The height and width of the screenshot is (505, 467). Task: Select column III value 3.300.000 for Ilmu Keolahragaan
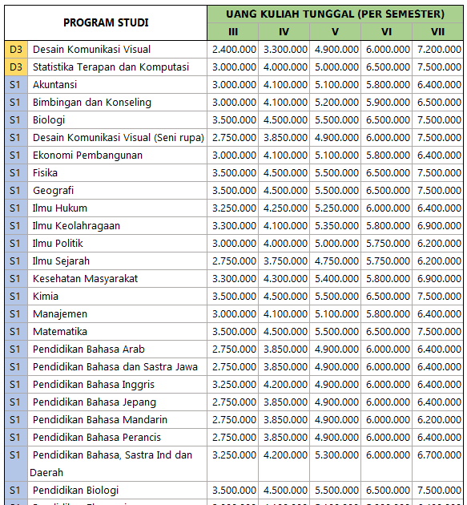pyautogui.click(x=235, y=226)
